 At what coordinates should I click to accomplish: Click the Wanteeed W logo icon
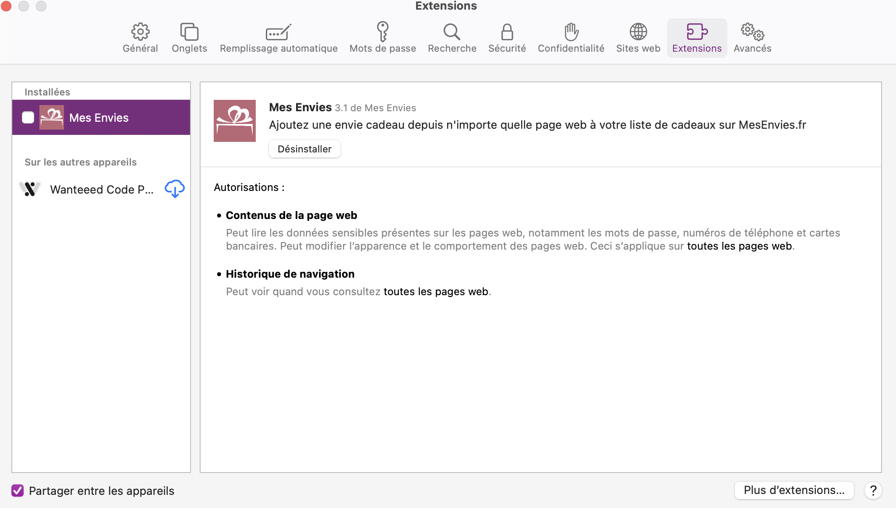pyautogui.click(x=30, y=189)
